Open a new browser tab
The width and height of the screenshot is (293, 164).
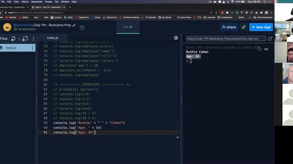(70, 7)
